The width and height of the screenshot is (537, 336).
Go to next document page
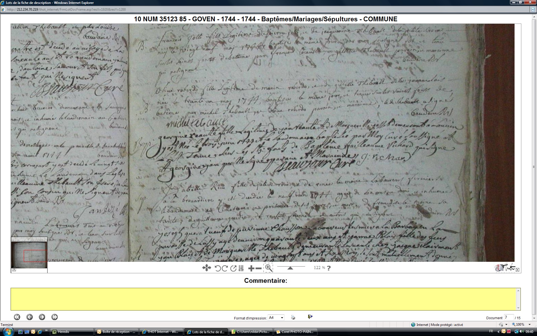42,317
